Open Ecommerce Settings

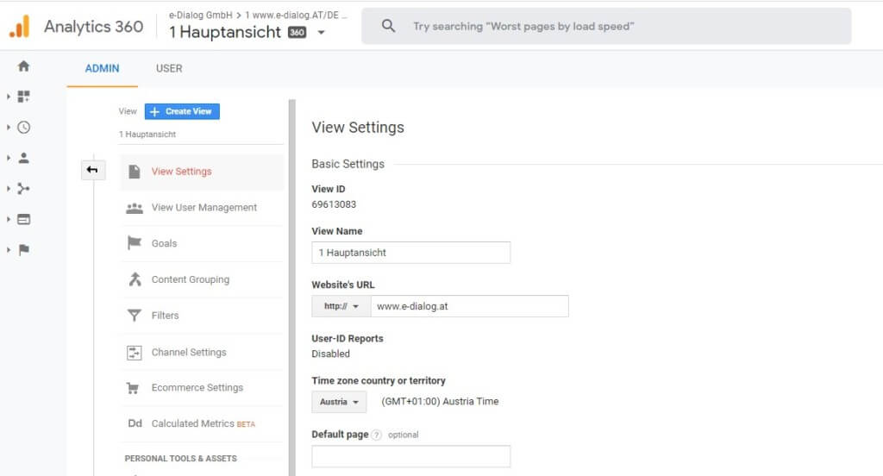[x=197, y=388]
